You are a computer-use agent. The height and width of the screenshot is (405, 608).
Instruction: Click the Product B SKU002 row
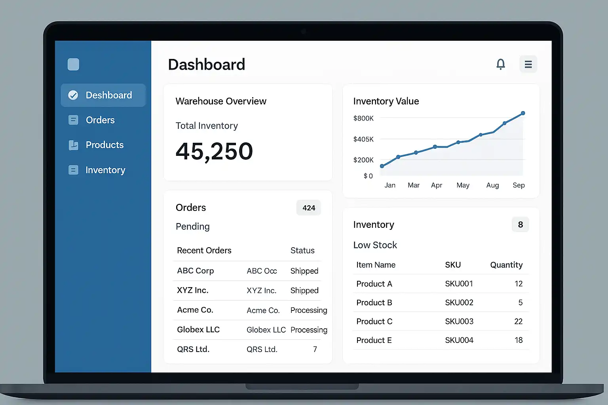441,303
